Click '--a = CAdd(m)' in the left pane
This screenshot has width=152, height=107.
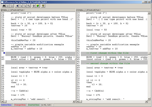pos(20,91)
